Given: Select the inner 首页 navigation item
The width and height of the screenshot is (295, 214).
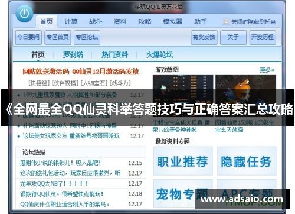Looking at the screenshot, I should 38,54.
